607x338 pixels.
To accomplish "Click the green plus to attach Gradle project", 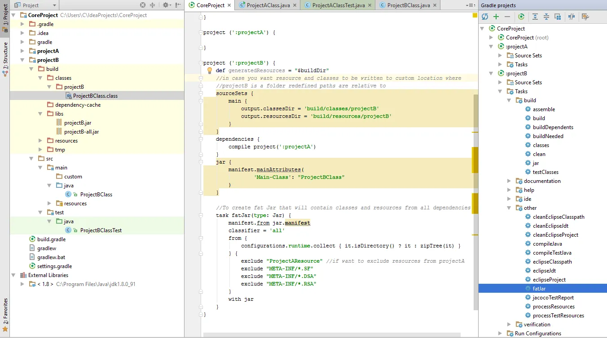I will pos(496,17).
